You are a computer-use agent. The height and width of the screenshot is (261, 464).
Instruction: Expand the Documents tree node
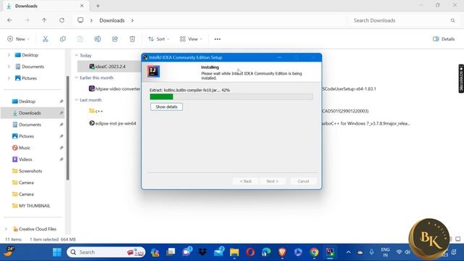[9, 67]
